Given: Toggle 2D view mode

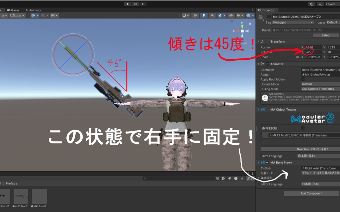Looking at the screenshot, I should (x=195, y=15).
